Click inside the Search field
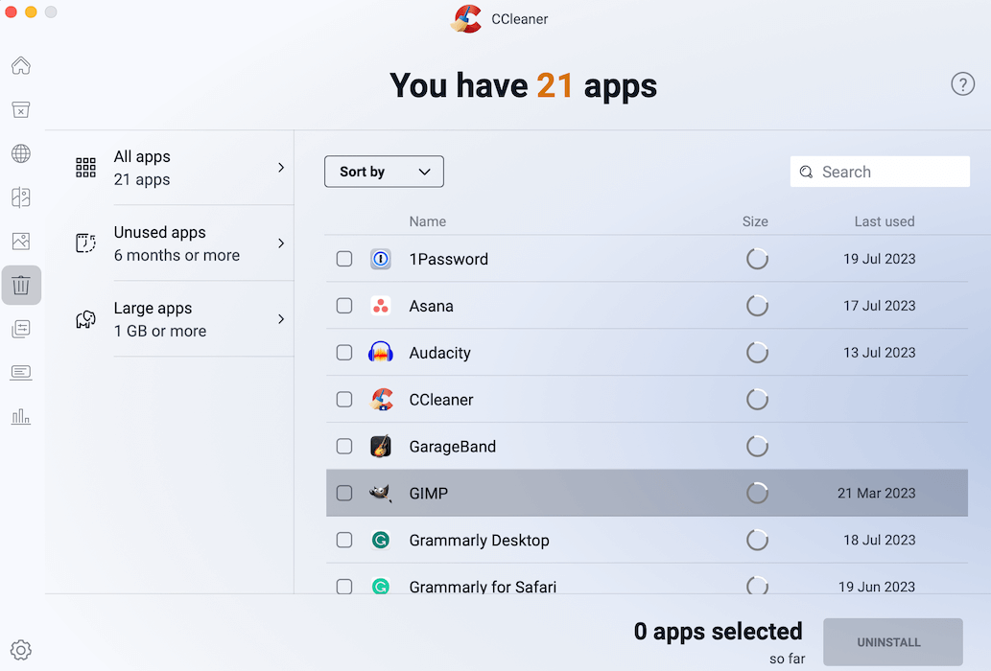This screenshot has width=991, height=671. pyautogui.click(x=880, y=172)
